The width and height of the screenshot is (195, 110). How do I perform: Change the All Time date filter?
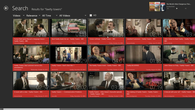coord(50,15)
